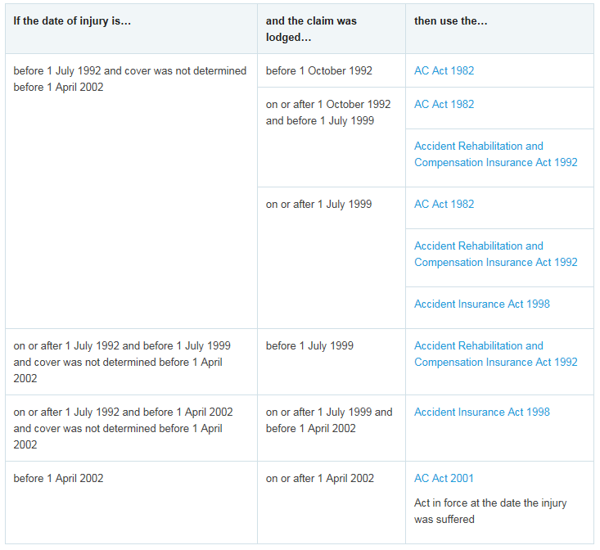This screenshot has width=600, height=550.
Task: Click the 'on or after 1 October 1992' cell
Action: [327, 113]
